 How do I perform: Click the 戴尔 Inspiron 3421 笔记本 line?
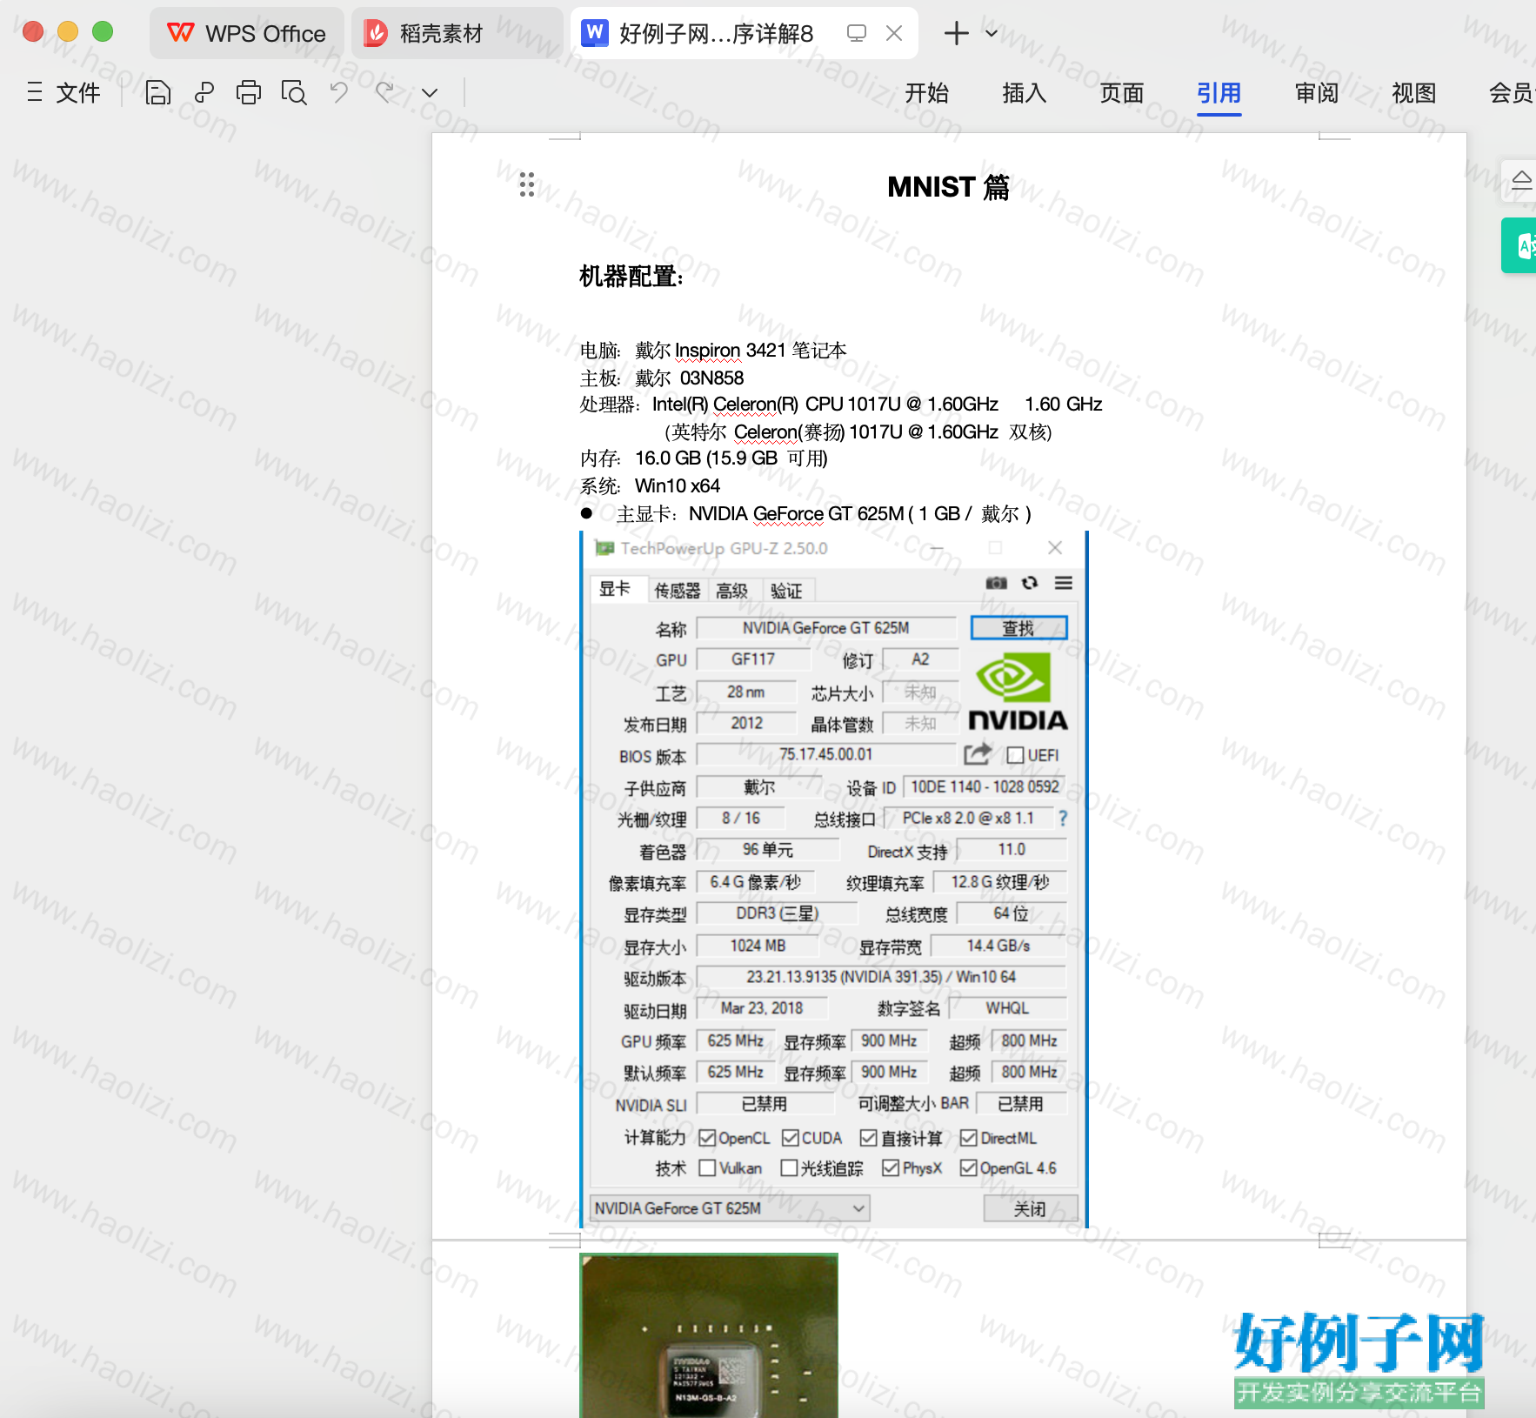point(712,350)
